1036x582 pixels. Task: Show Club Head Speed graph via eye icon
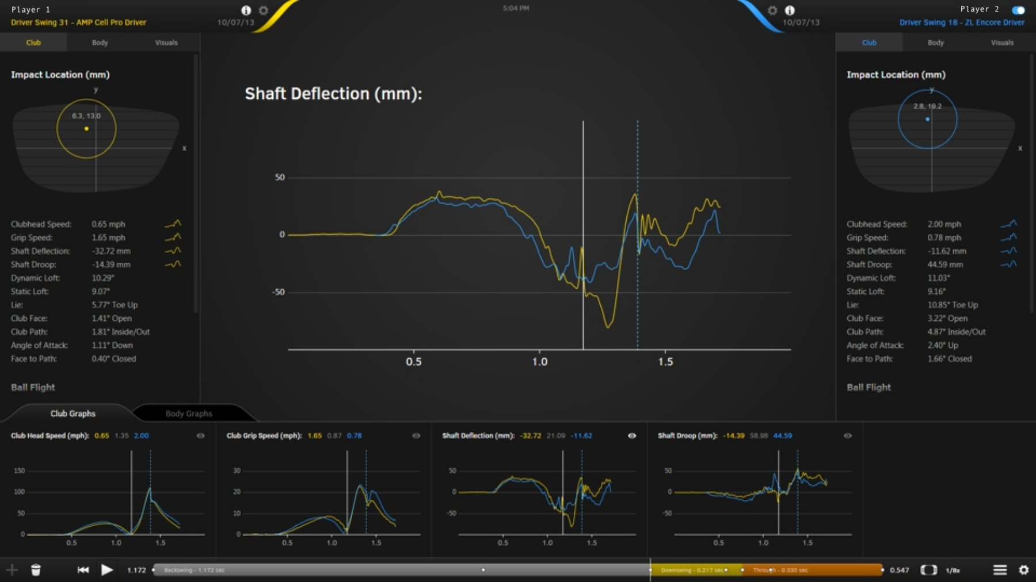pyautogui.click(x=200, y=436)
